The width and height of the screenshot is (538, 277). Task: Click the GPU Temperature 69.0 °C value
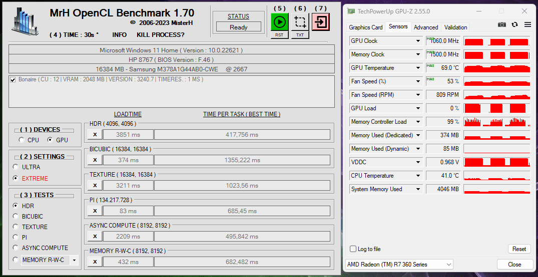point(443,68)
